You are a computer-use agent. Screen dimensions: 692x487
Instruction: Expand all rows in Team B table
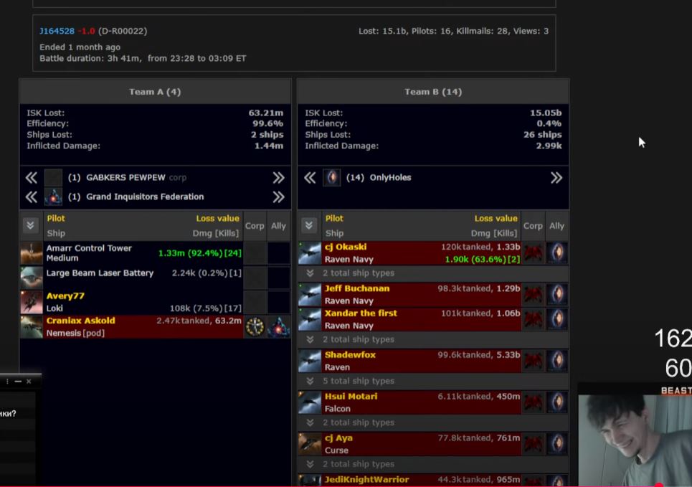pos(309,226)
